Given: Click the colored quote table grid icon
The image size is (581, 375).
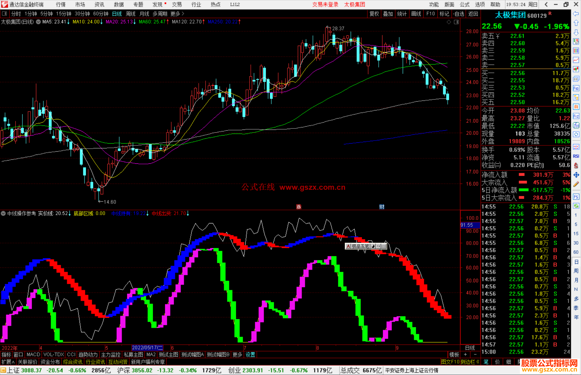Looking at the screenshot, I should click(576, 51).
